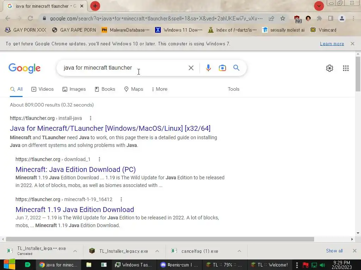Open the clock showing 9:29 PM
The width and height of the screenshot is (361, 270).
(x=342, y=265)
